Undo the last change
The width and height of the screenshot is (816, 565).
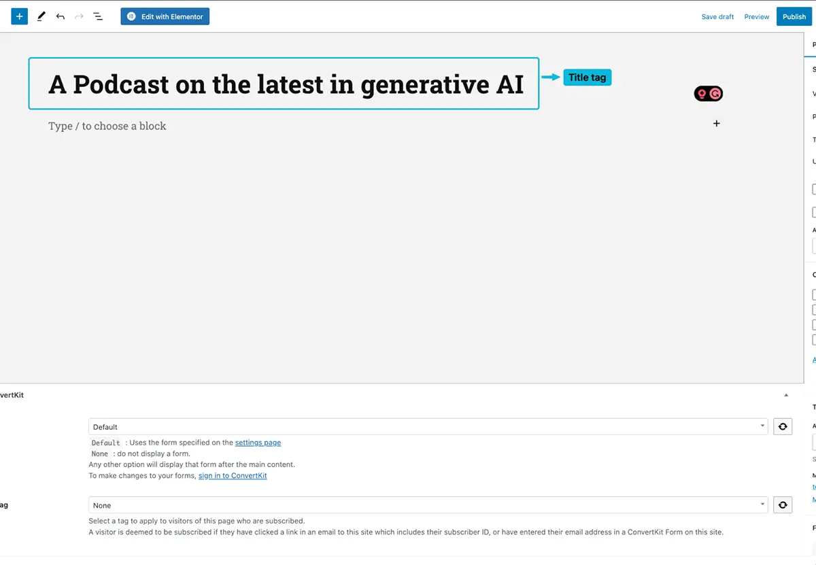(60, 16)
